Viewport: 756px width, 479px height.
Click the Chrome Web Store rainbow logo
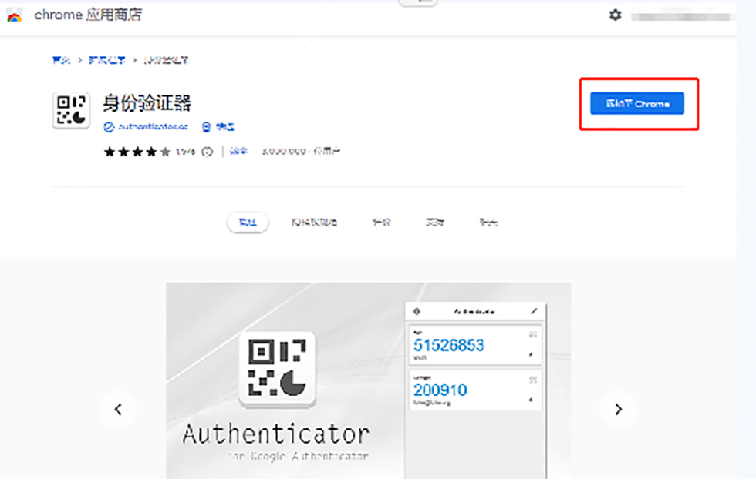pos(15,15)
